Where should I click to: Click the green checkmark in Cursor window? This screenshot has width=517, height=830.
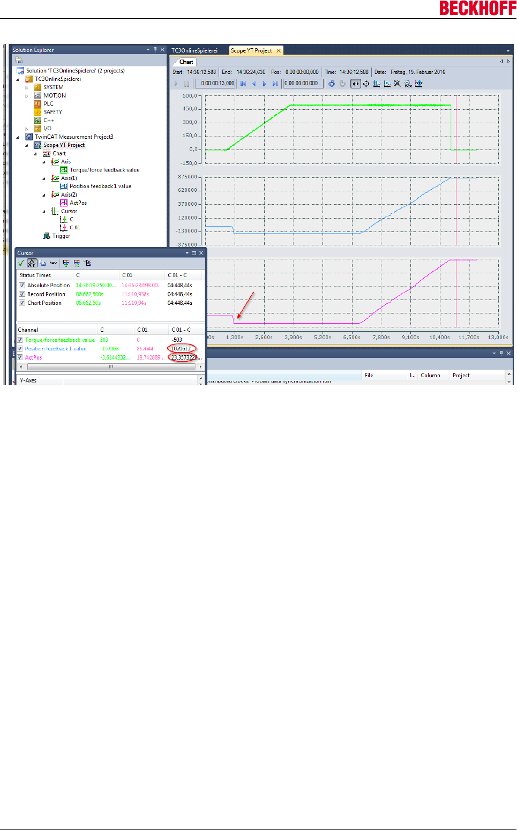tap(21, 263)
